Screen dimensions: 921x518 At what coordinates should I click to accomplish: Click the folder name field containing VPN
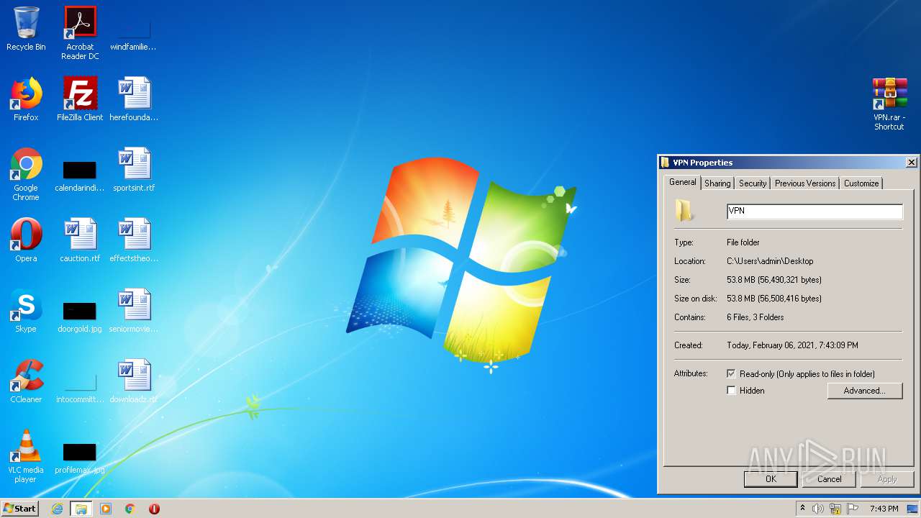815,211
